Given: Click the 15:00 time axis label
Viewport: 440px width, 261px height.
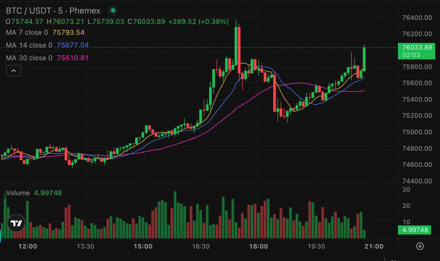Looking at the screenshot, I should click(x=143, y=246).
